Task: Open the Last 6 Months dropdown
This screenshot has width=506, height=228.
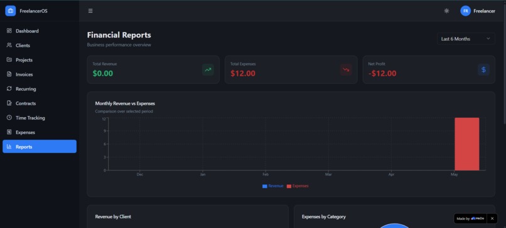Action: (466, 39)
